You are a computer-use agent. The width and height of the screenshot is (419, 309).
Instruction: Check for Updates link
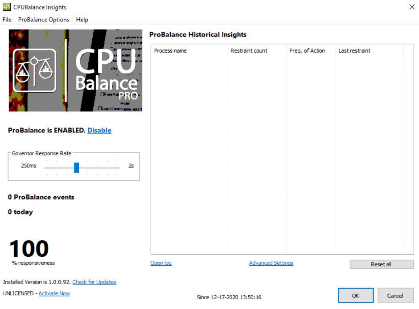tap(94, 282)
